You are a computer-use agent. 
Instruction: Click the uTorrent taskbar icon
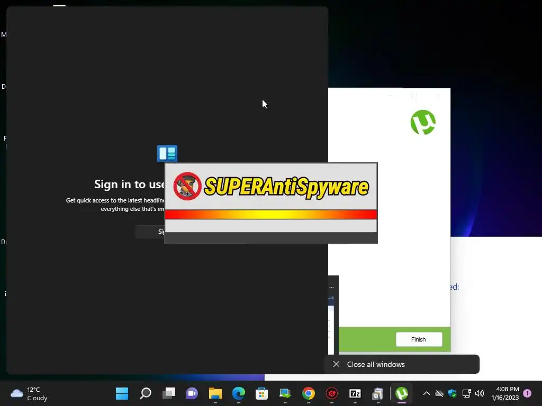402,393
